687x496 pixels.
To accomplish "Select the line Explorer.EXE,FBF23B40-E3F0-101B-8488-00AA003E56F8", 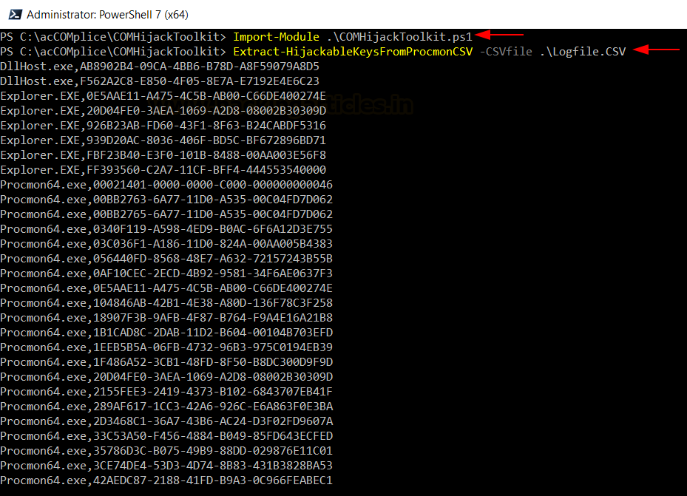I will click(x=163, y=155).
